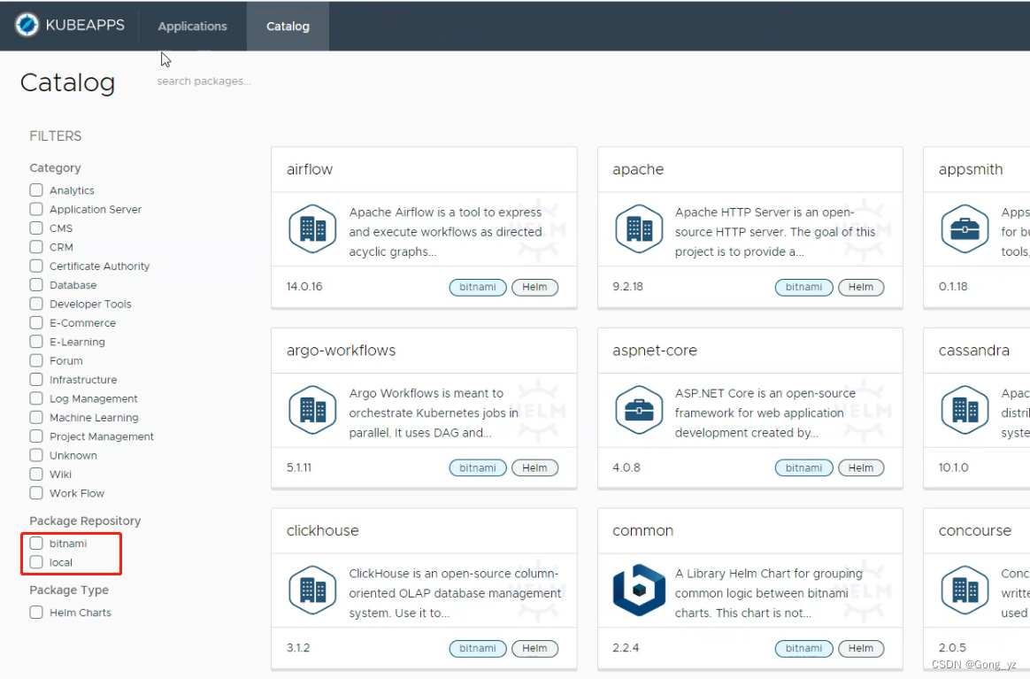Check the Application Server category filter
The image size is (1030, 679).
click(x=36, y=209)
